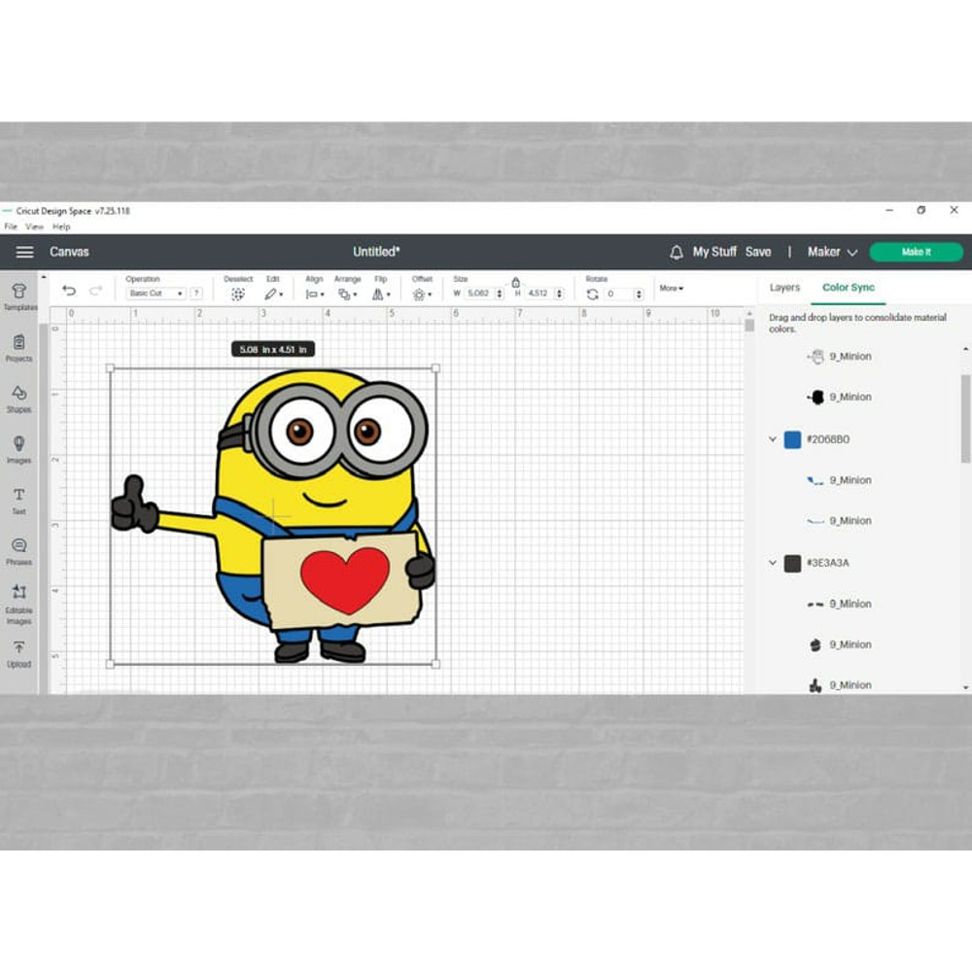Viewport: 972px width, 972px height.
Task: Collapse the #3E3A3A color group
Action: (x=773, y=563)
